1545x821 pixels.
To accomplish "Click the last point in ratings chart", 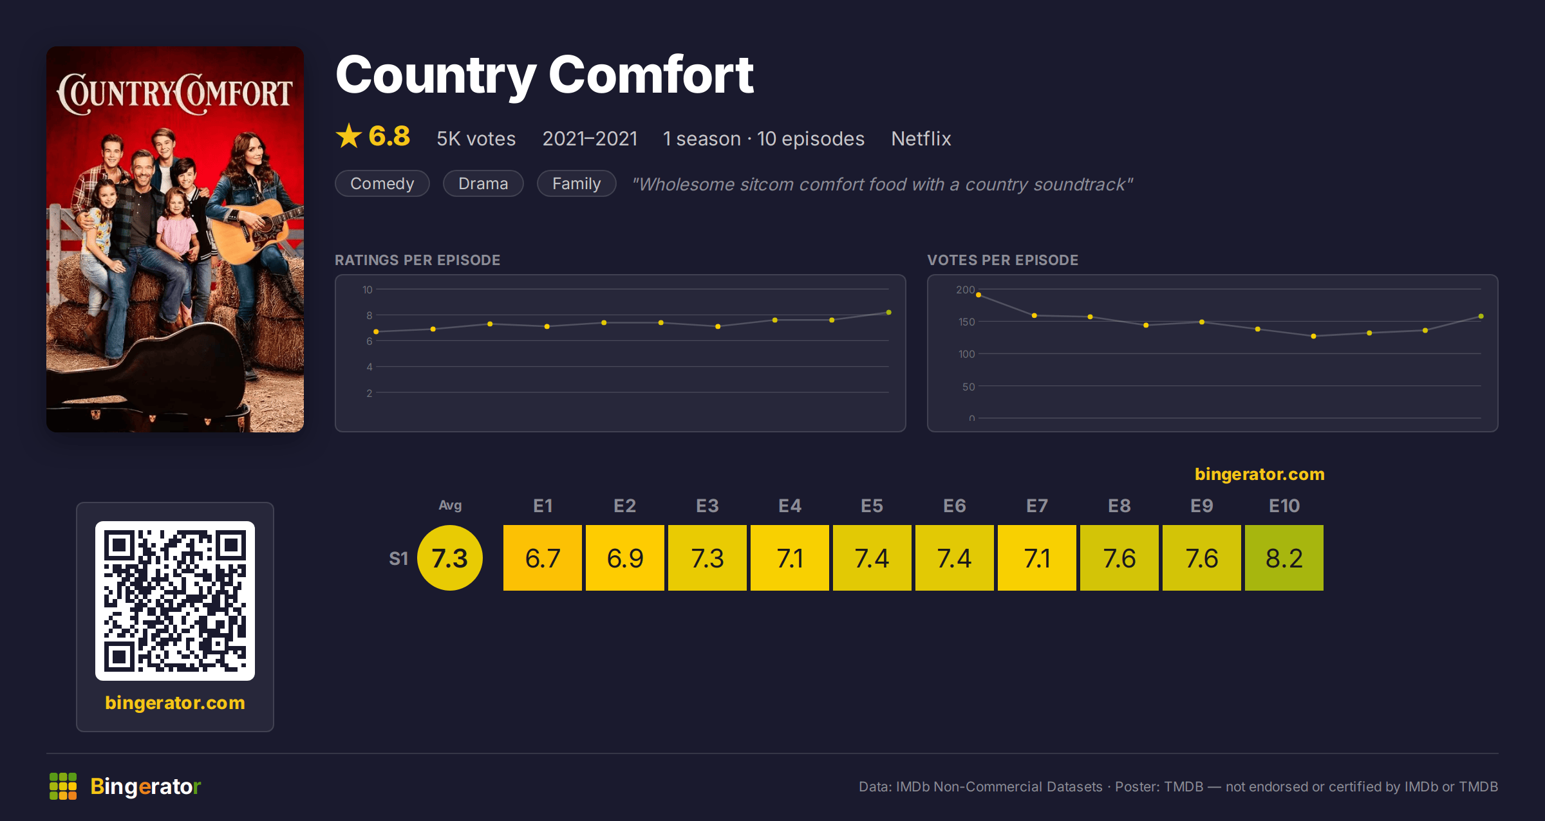I will tap(889, 313).
